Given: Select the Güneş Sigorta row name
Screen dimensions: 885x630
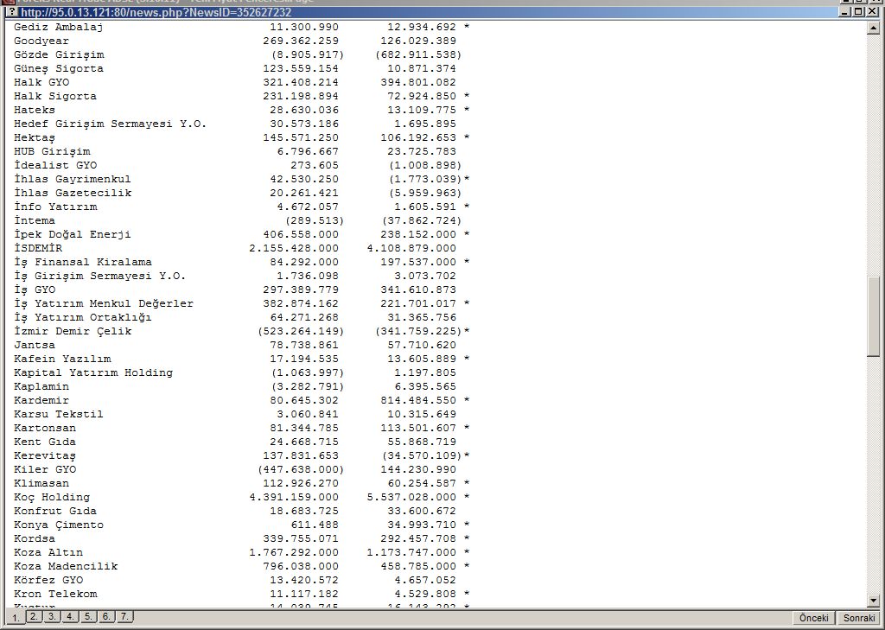Looking at the screenshot, I should coord(59,69).
